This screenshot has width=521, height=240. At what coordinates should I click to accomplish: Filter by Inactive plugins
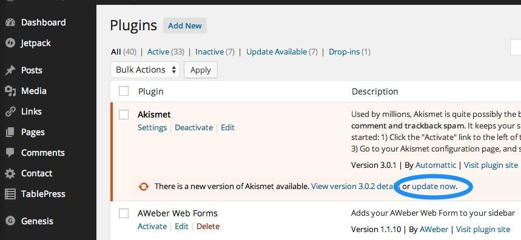click(x=215, y=52)
